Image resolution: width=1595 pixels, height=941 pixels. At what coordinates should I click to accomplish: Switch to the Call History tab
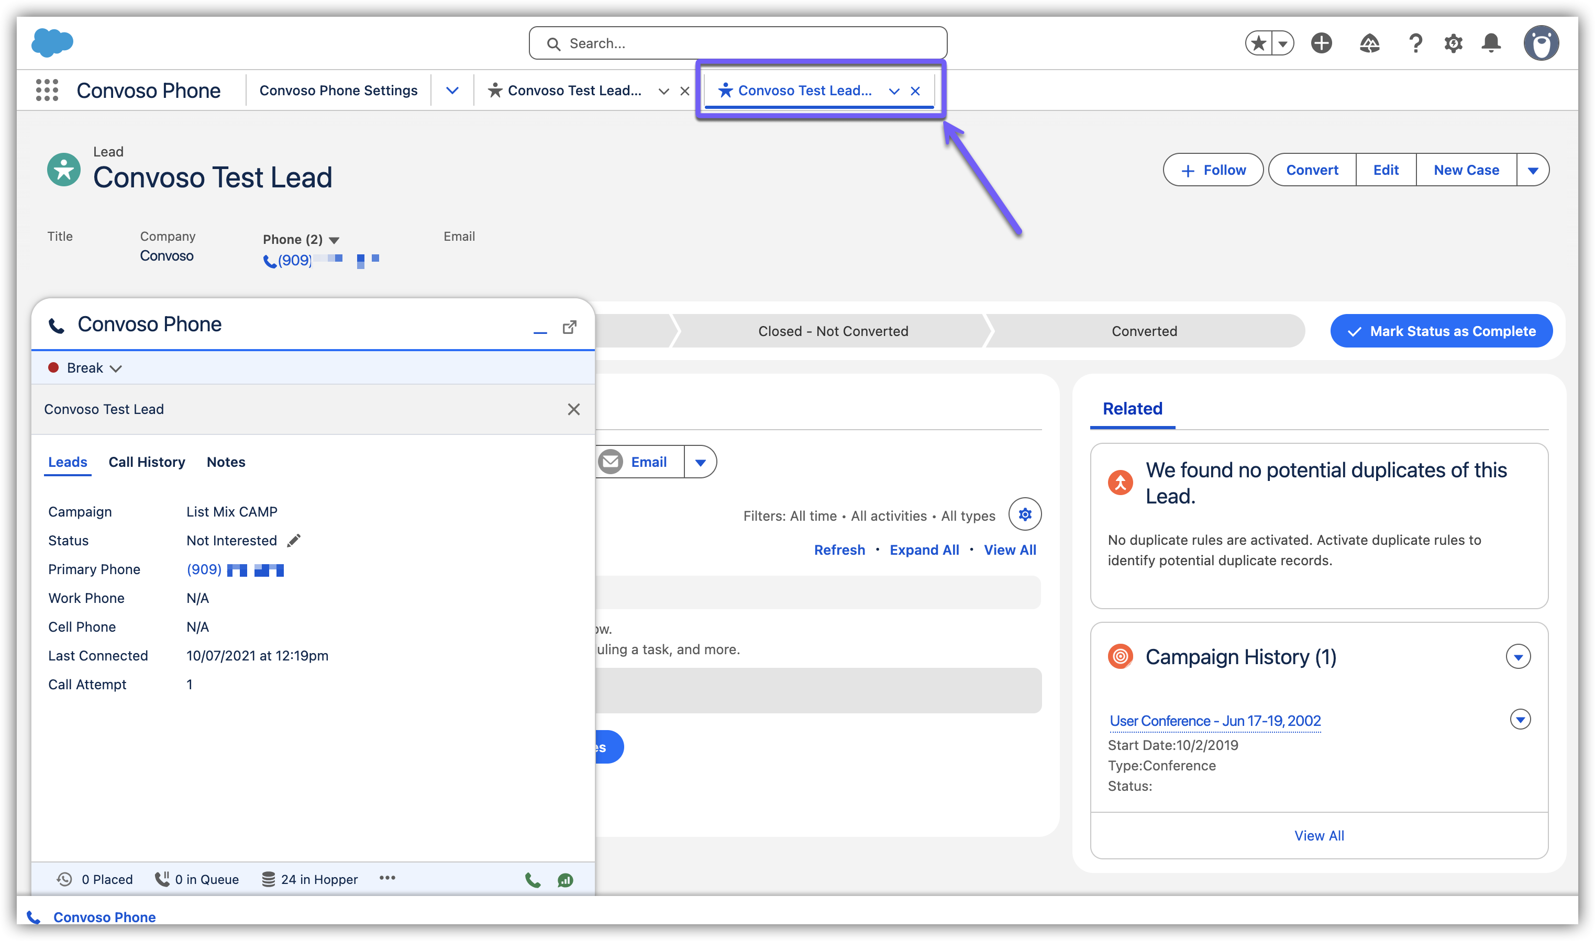point(147,462)
